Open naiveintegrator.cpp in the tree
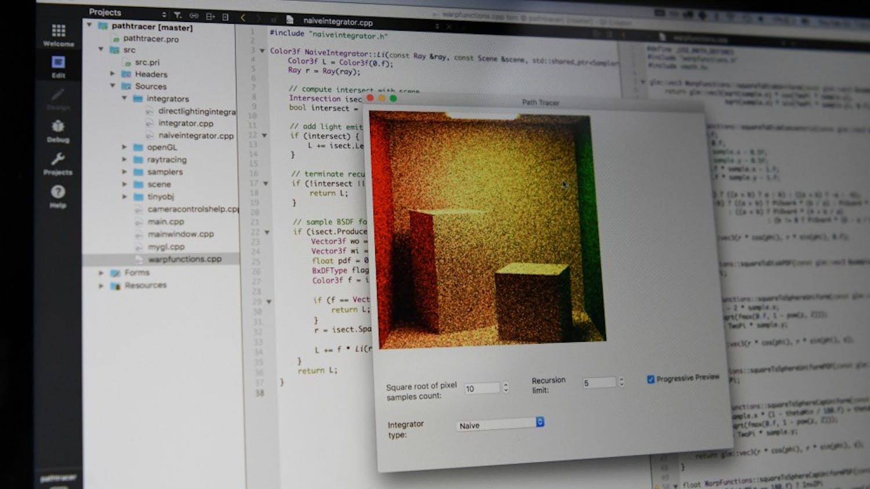This screenshot has width=870, height=489. pyautogui.click(x=195, y=136)
